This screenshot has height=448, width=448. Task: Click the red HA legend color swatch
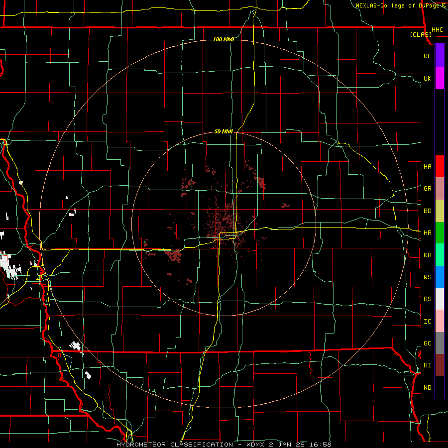pos(440,166)
